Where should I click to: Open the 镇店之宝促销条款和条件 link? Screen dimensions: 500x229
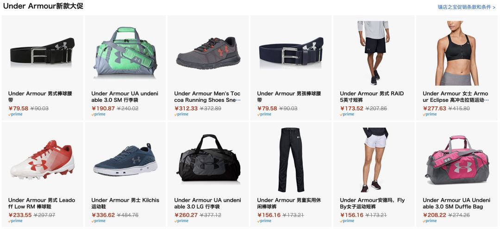tap(467, 7)
